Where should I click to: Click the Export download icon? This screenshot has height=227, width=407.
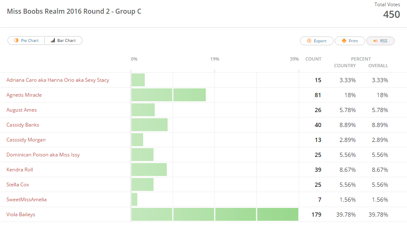coord(309,41)
